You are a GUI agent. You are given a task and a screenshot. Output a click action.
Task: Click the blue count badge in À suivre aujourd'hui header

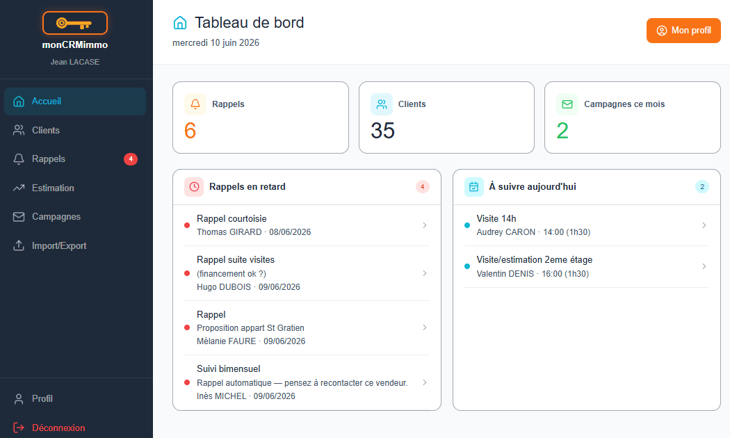point(702,186)
